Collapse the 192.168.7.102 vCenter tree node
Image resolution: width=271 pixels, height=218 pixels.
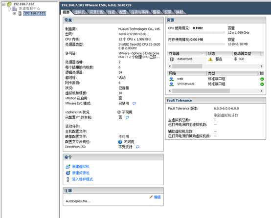[x=3, y=4]
